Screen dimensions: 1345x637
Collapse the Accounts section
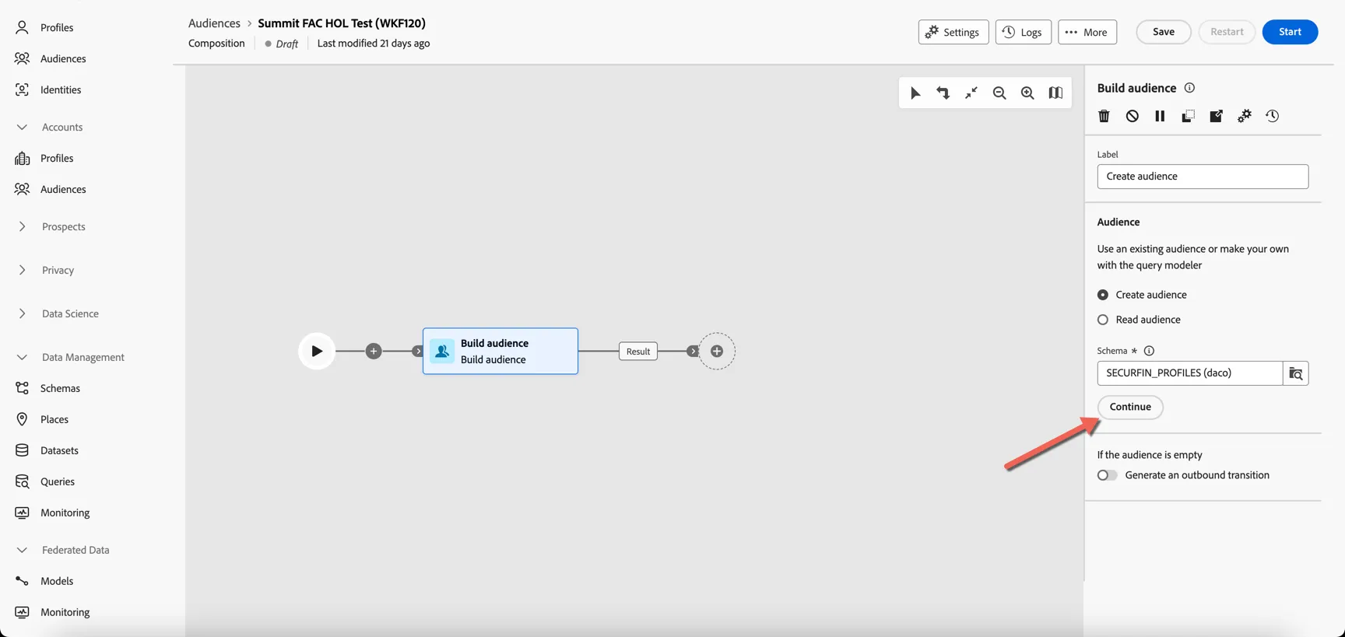[22, 127]
